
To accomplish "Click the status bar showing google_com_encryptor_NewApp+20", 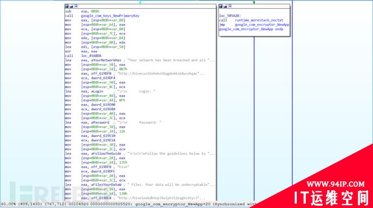I will point(129,204).
